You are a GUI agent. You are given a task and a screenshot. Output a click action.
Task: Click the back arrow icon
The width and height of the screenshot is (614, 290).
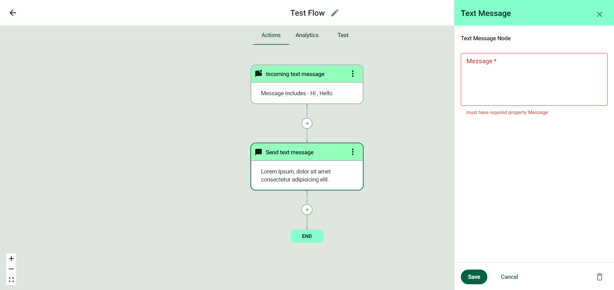pyautogui.click(x=13, y=13)
